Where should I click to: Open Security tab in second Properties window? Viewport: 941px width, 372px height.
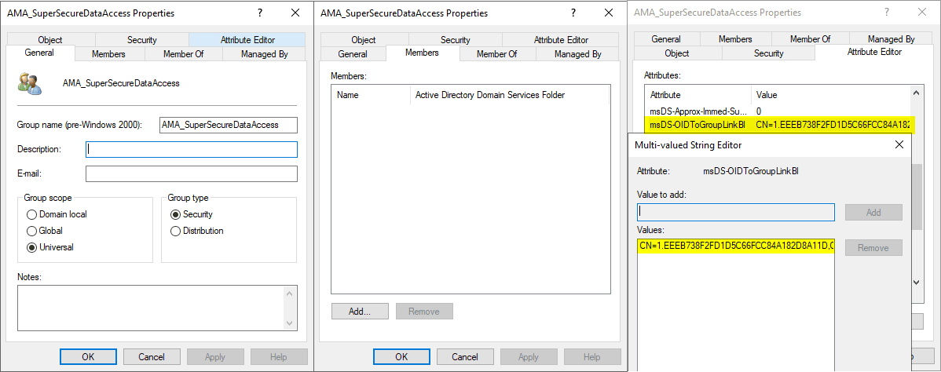[x=456, y=39]
